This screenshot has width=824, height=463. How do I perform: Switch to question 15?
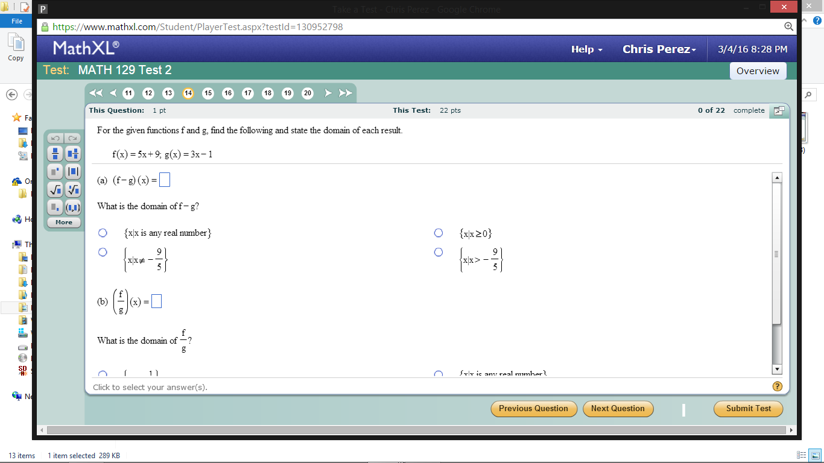pyautogui.click(x=208, y=93)
